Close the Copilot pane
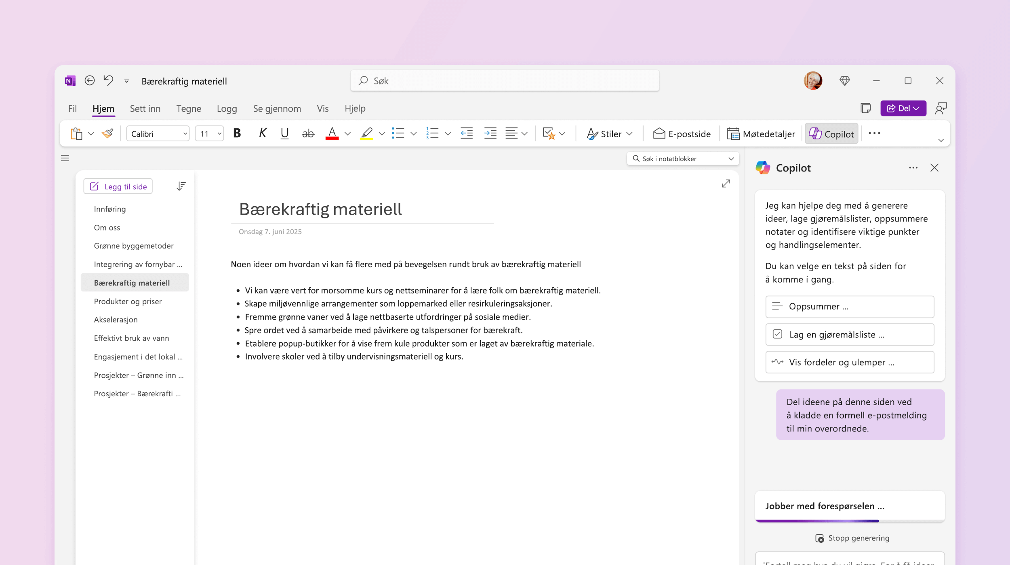This screenshot has width=1010, height=565. (934, 168)
